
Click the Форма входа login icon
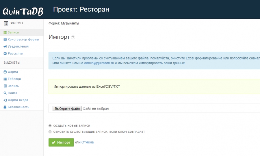(x=5, y=100)
